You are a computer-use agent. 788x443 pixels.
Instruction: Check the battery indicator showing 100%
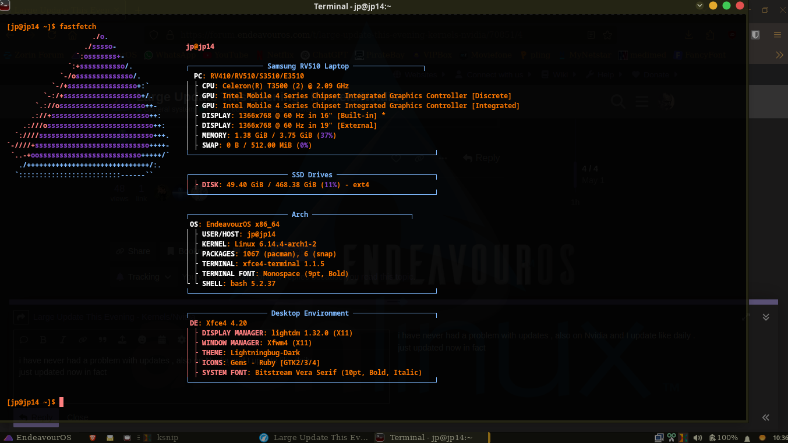(722, 437)
